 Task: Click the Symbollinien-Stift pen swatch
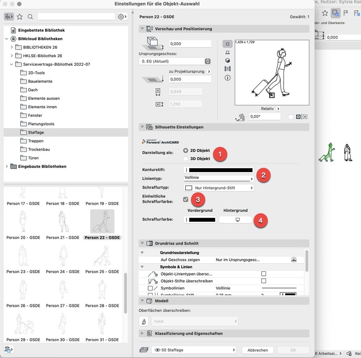tap(288, 294)
